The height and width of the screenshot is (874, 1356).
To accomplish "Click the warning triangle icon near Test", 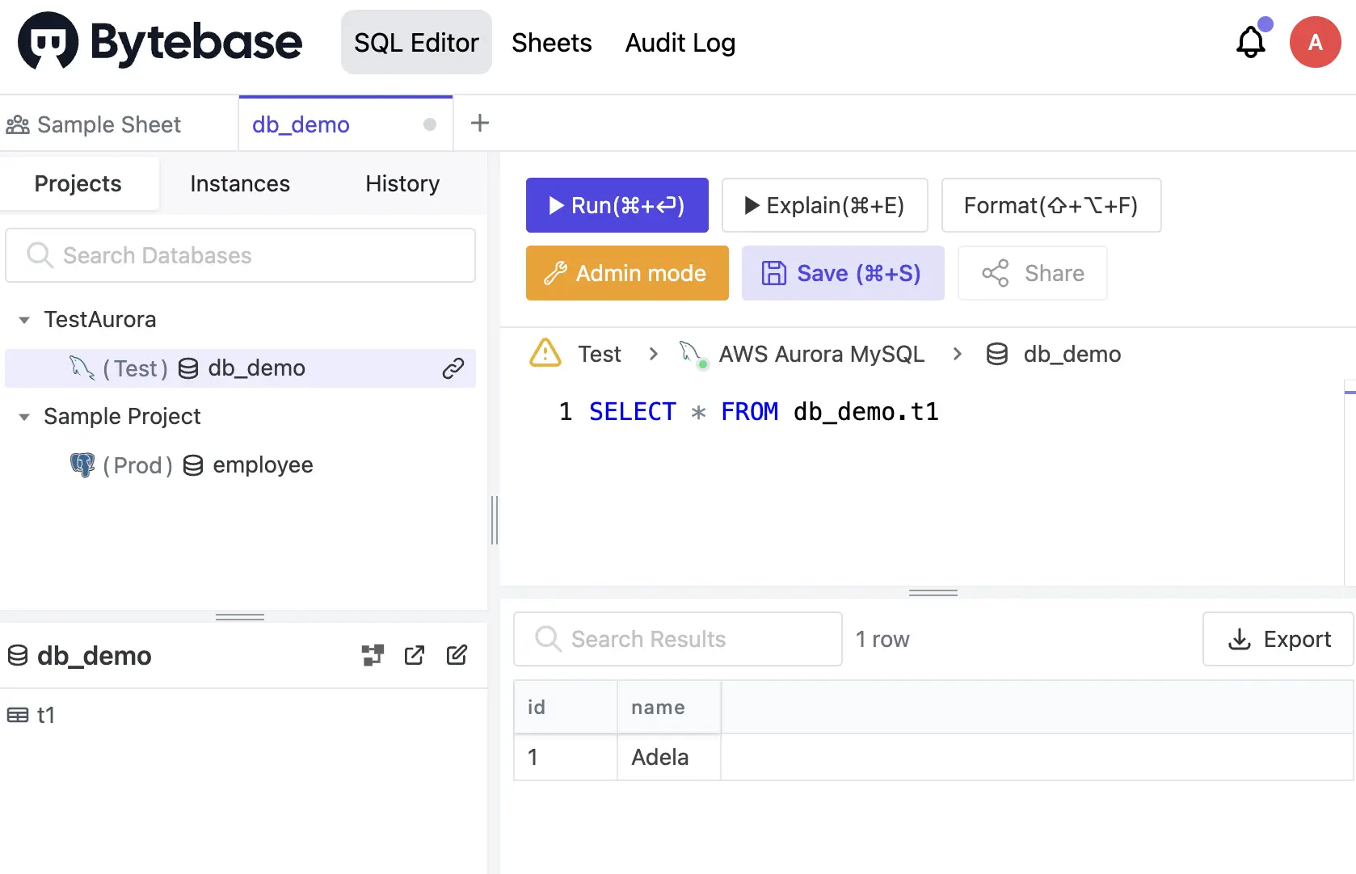I will (x=545, y=353).
